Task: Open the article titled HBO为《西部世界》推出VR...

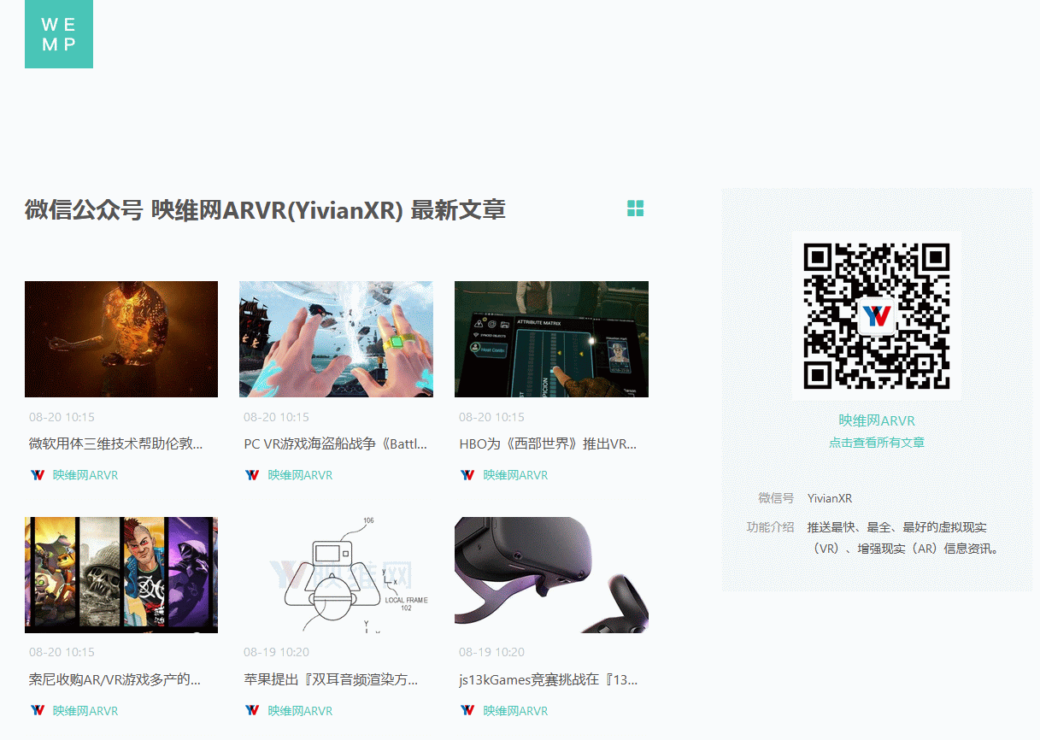Action: tap(548, 444)
